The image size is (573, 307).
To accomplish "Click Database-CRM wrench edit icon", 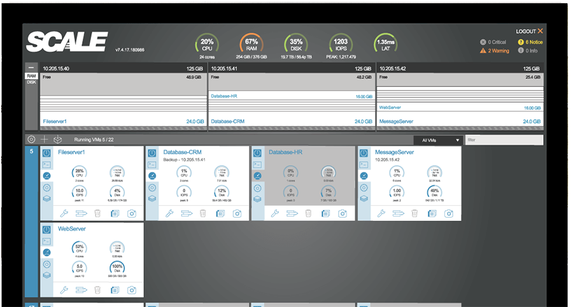I will 169,213.
